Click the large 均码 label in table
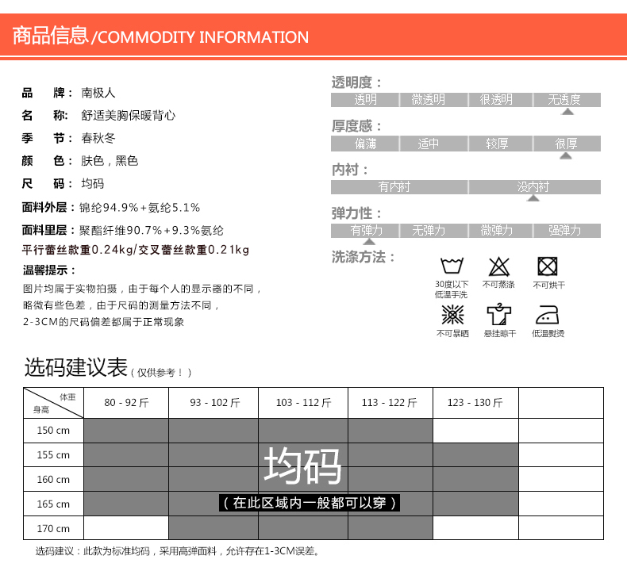 pyautogui.click(x=302, y=466)
